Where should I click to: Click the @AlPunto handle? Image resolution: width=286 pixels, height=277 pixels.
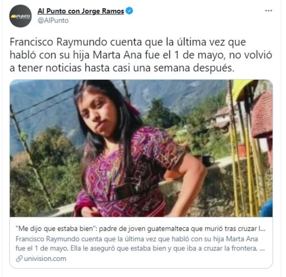coord(53,20)
